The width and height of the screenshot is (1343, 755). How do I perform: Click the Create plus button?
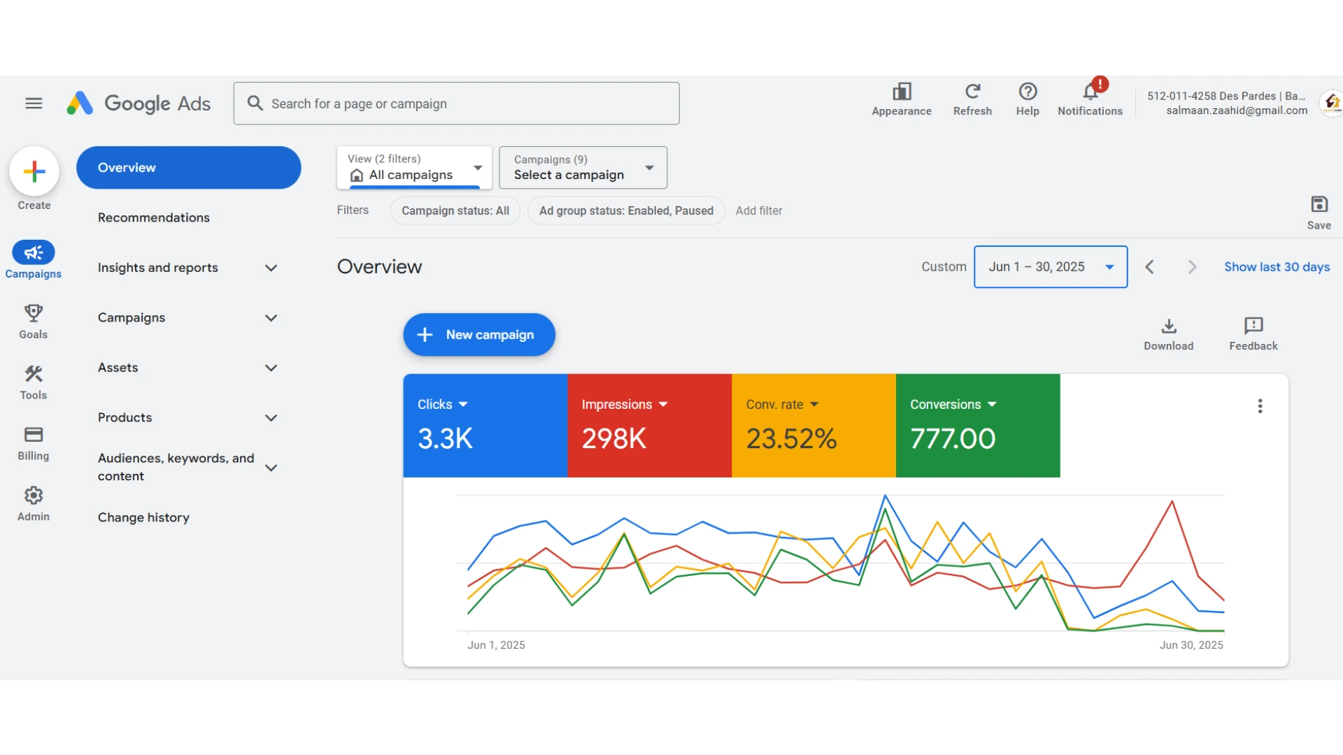[x=34, y=171]
